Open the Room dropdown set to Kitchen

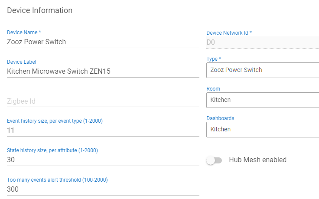262,100
